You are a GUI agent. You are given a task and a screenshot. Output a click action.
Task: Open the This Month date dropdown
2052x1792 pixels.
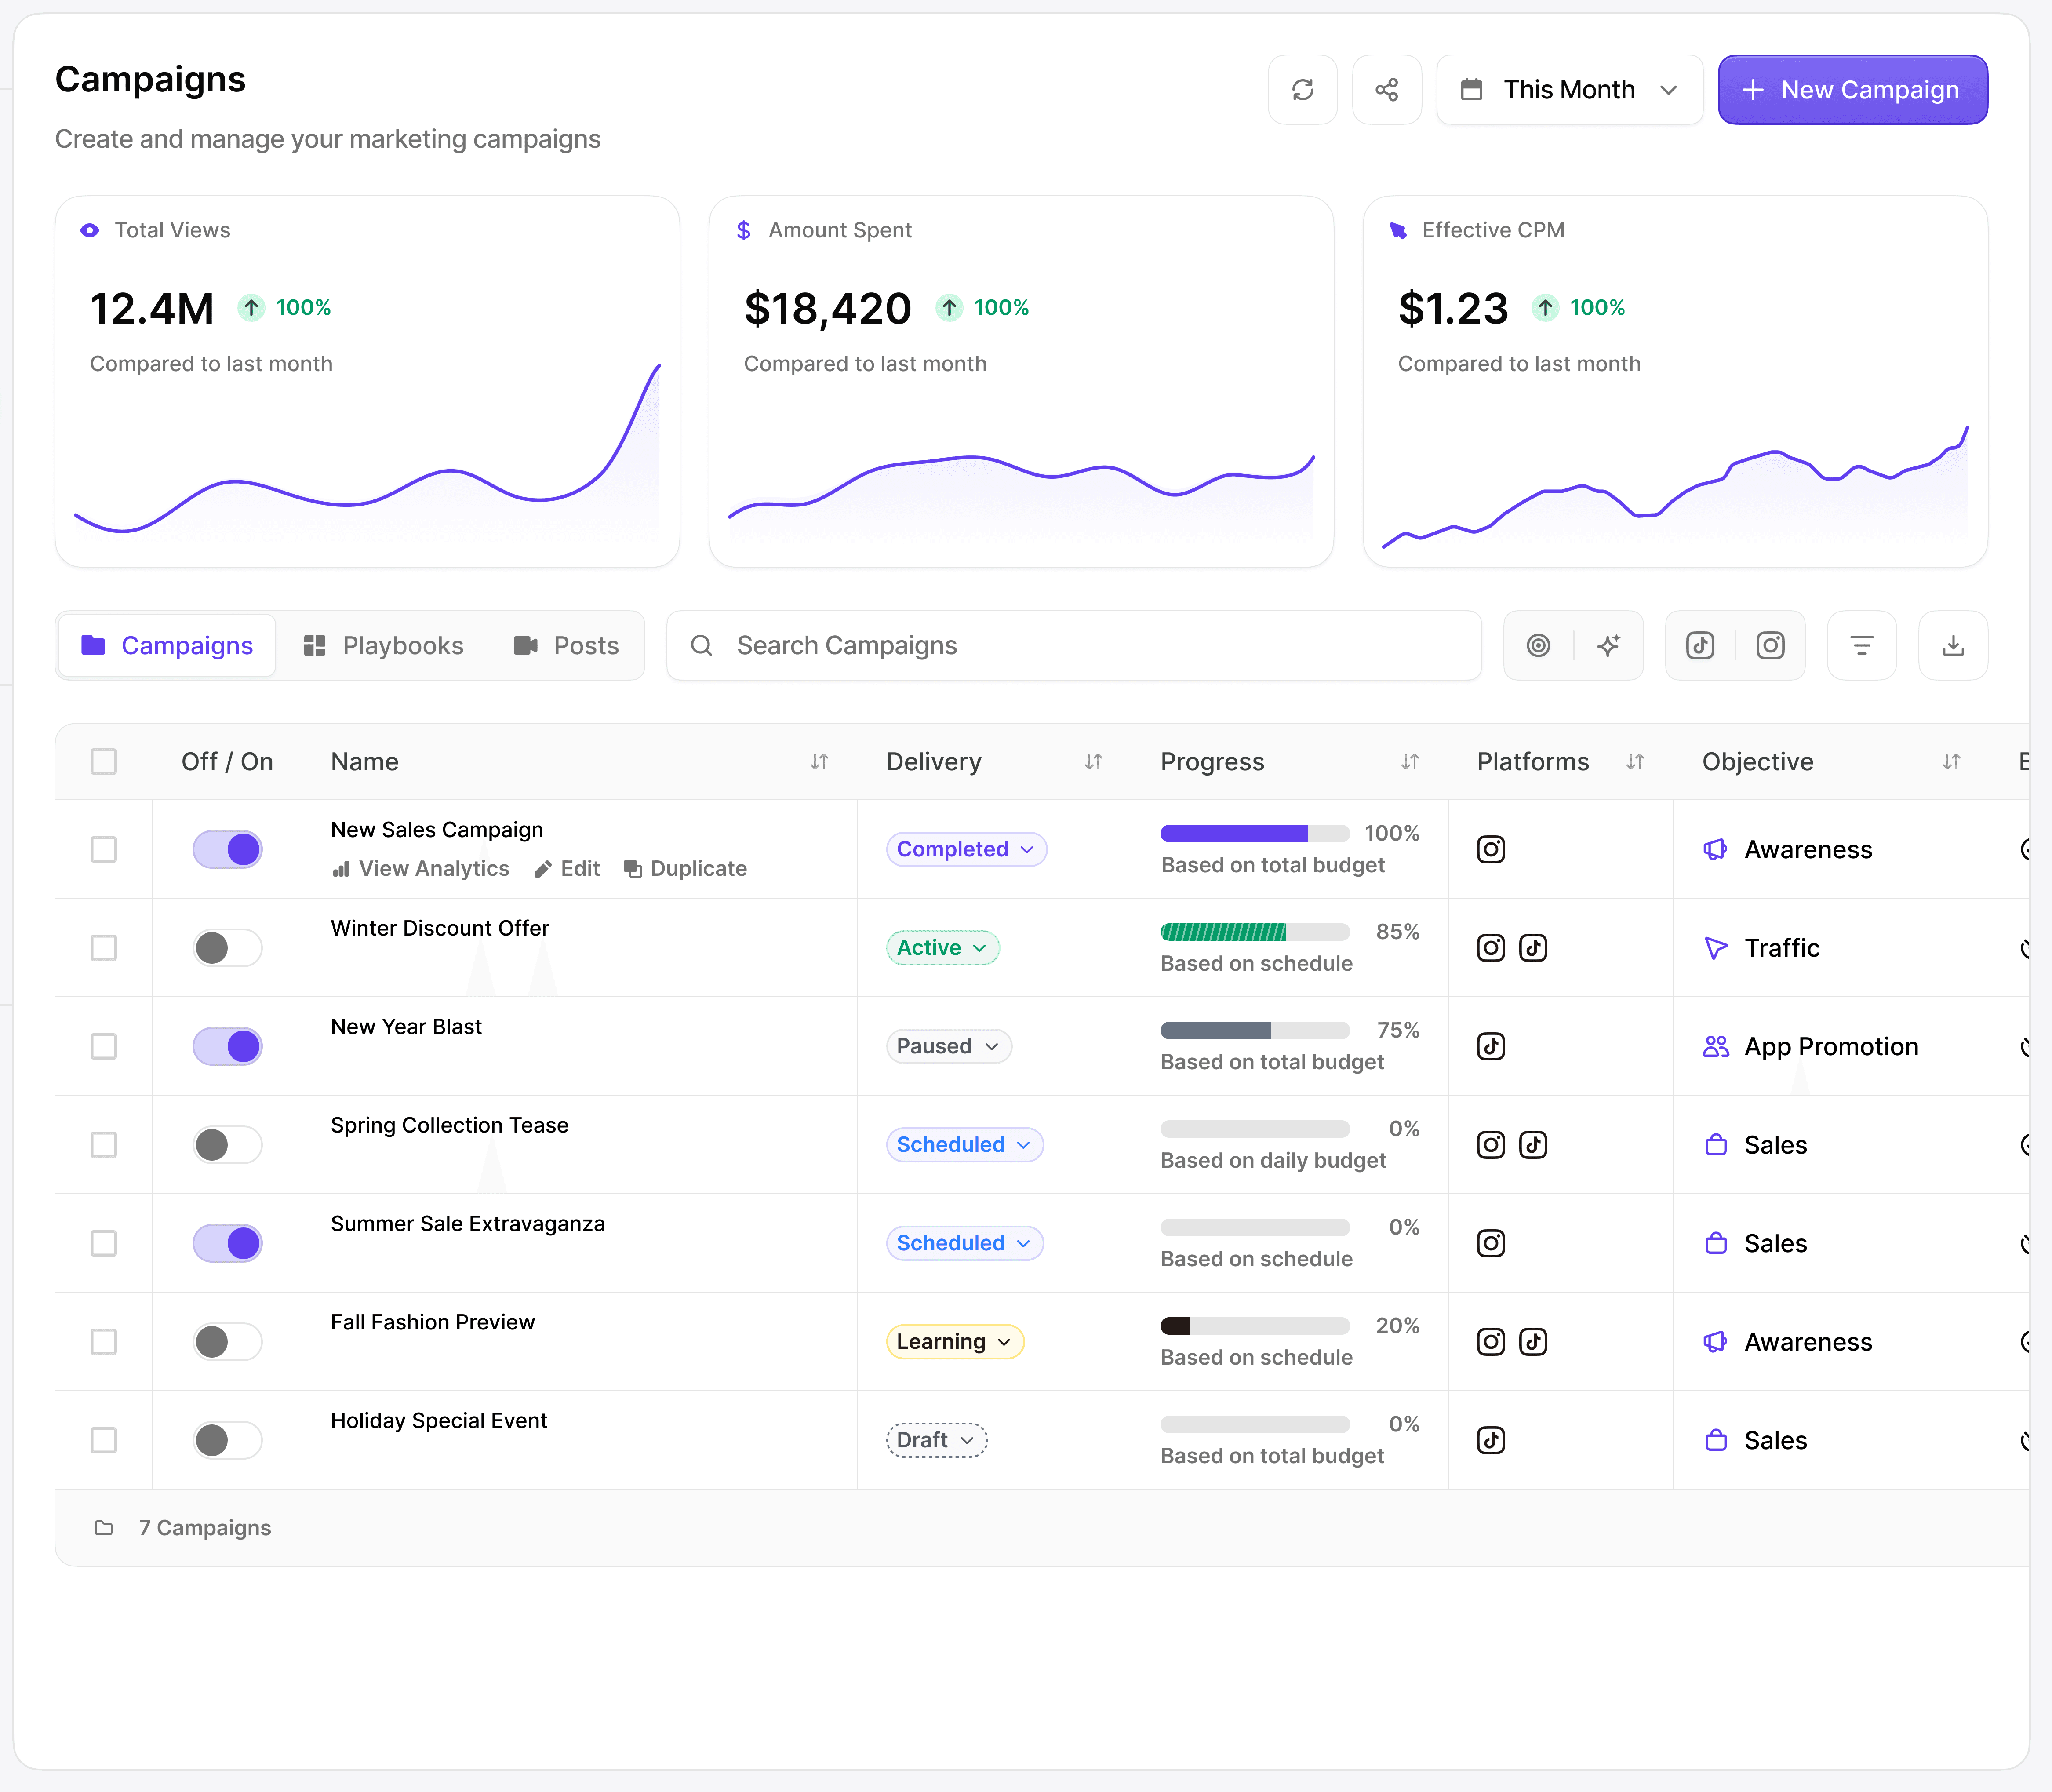[1568, 90]
